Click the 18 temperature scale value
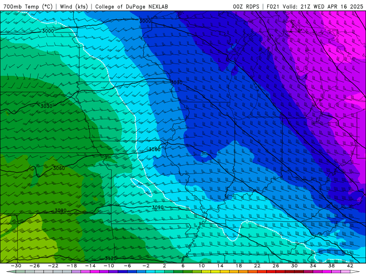The height and width of the screenshot is (274, 366). pos(239,266)
